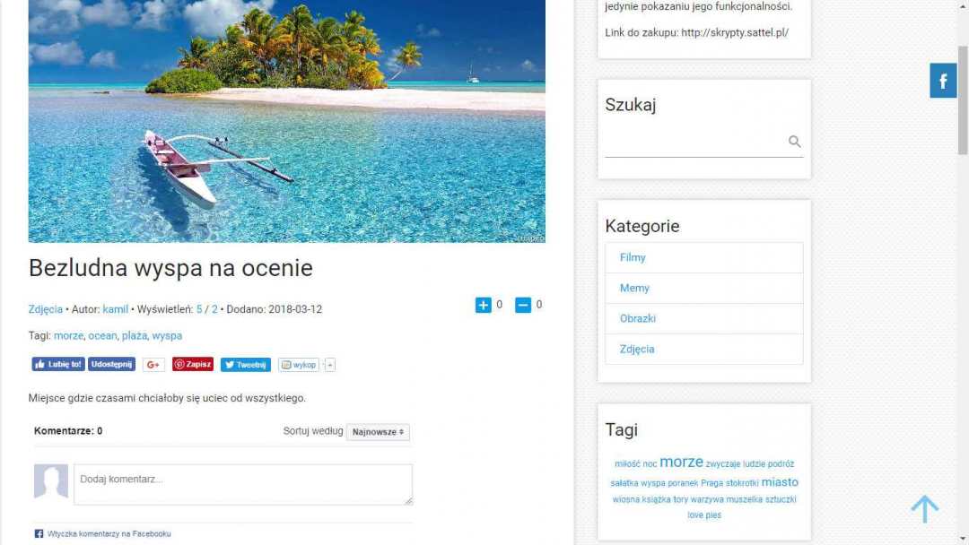969x545 pixels.
Task: Click the search magnifier icon
Action: pos(794,142)
